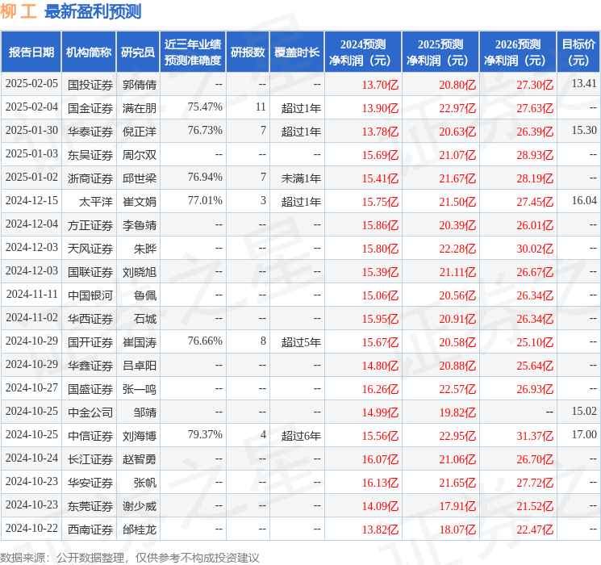Viewport: 601px width, 565px height.
Task: Click the 研报数 column header
Action: point(248,52)
